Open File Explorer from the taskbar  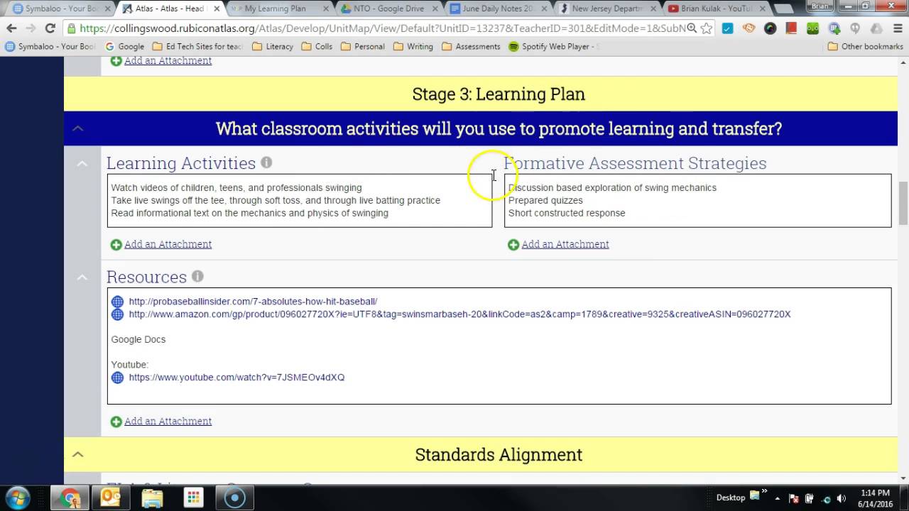[x=152, y=498]
